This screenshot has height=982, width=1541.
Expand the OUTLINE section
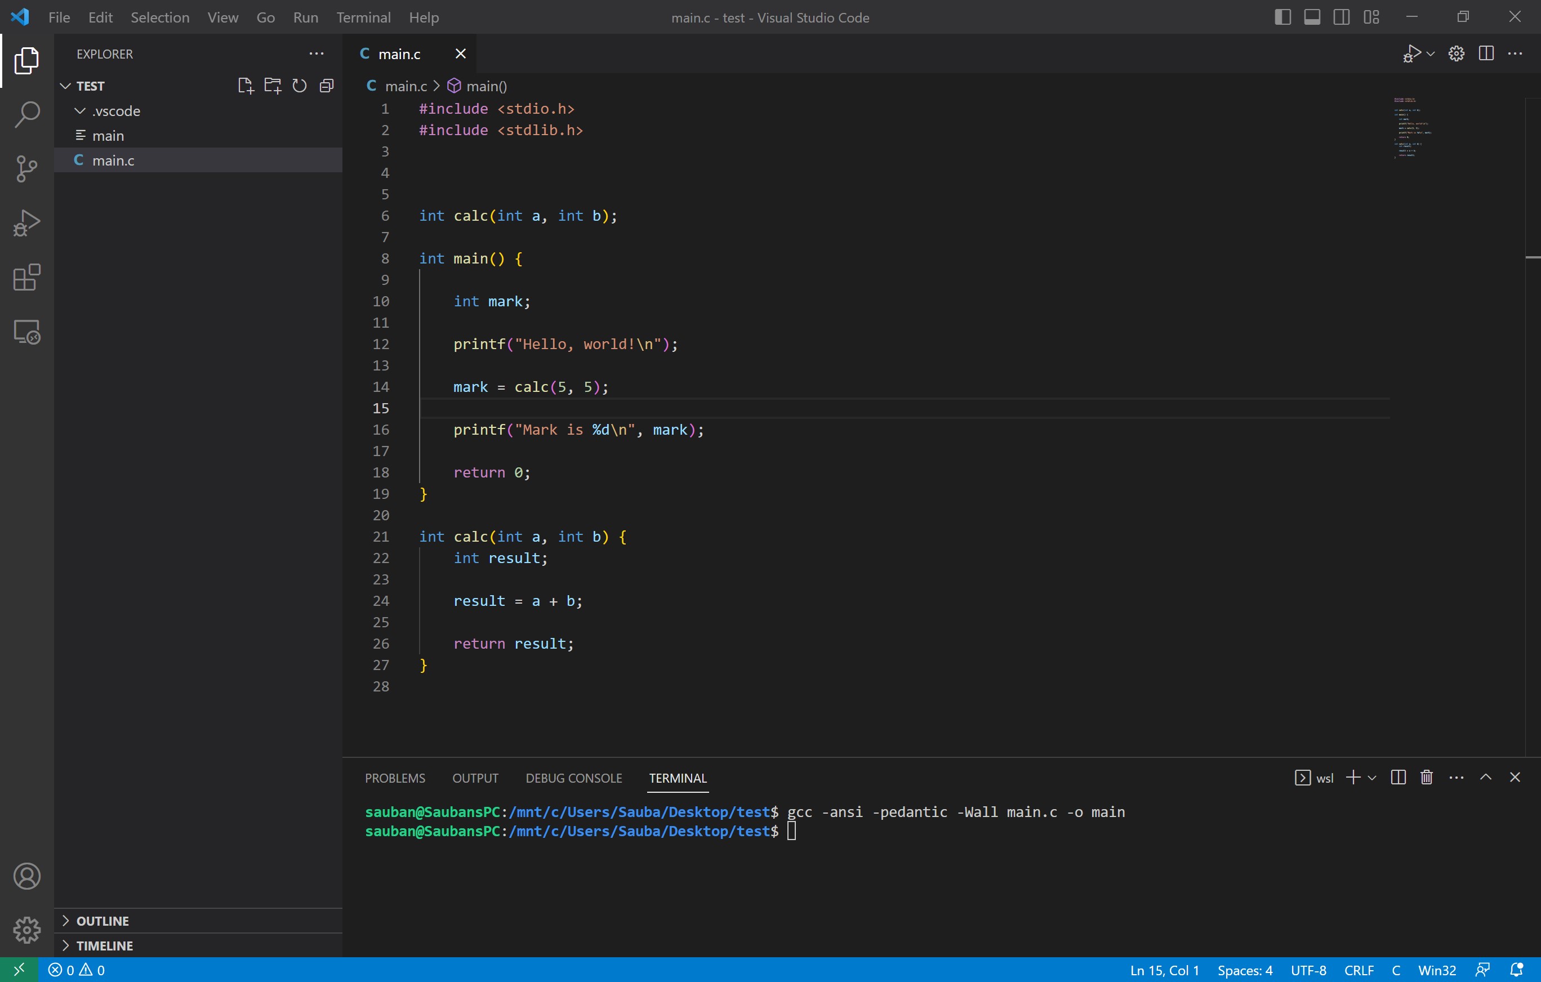point(103,921)
